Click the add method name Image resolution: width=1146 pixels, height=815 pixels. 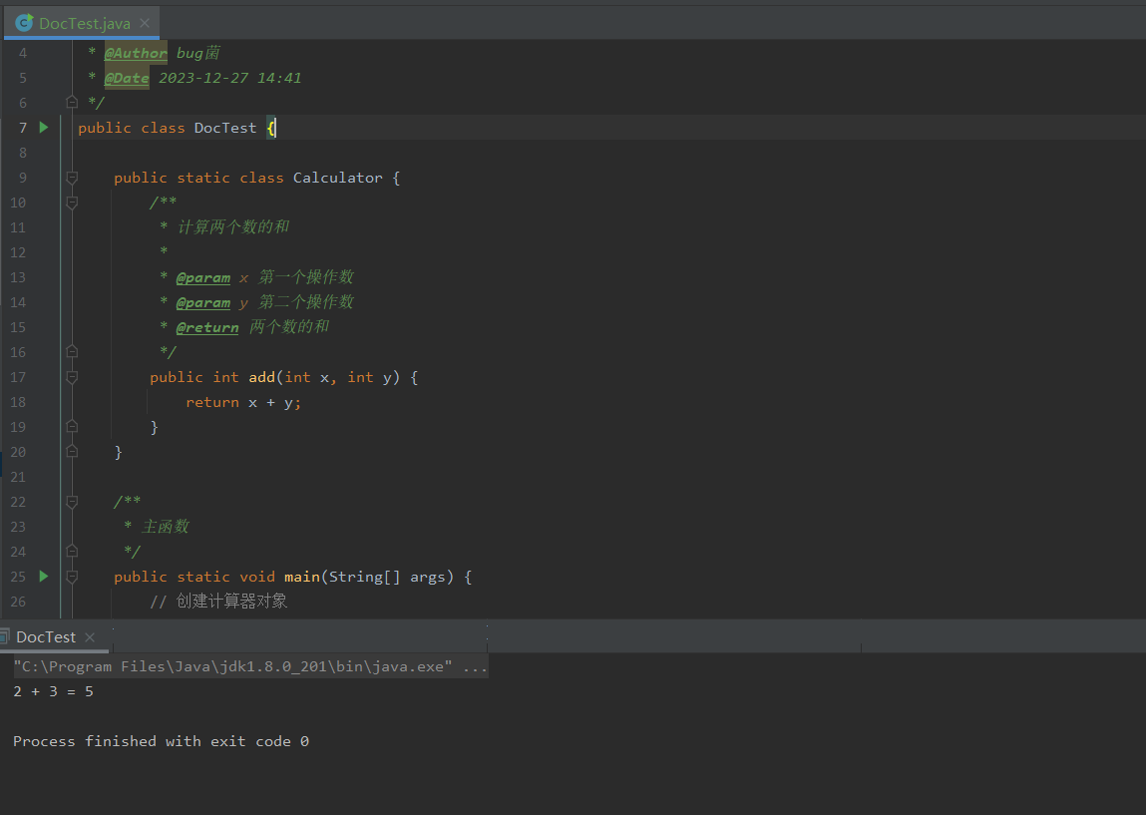click(261, 377)
